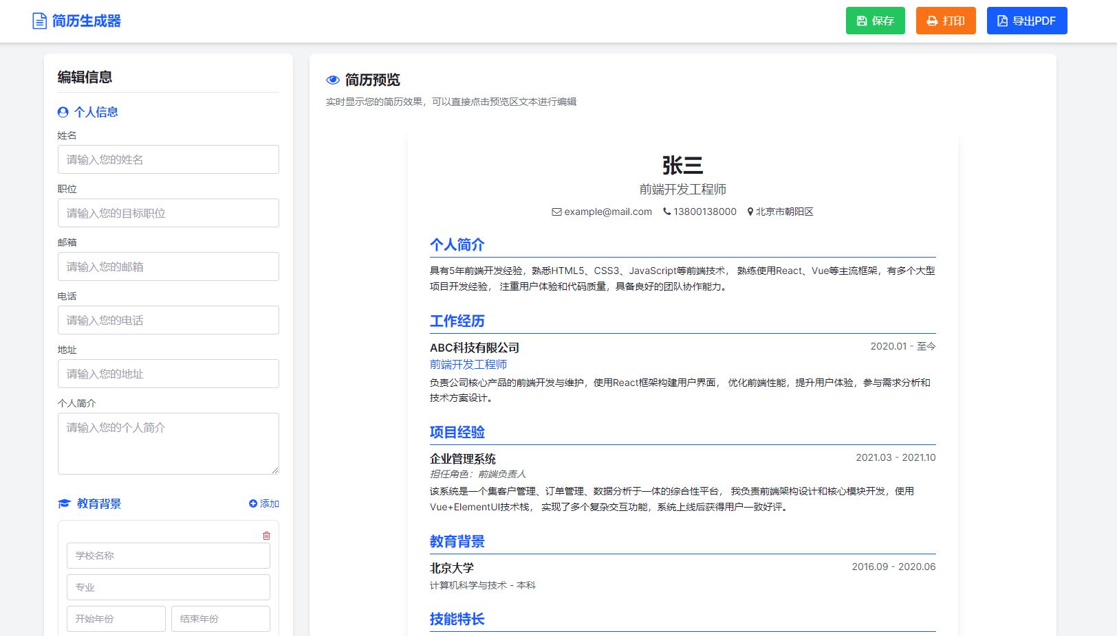Click the phone icon in resume preview
Screen dimensions: 1117x636
click(666, 212)
